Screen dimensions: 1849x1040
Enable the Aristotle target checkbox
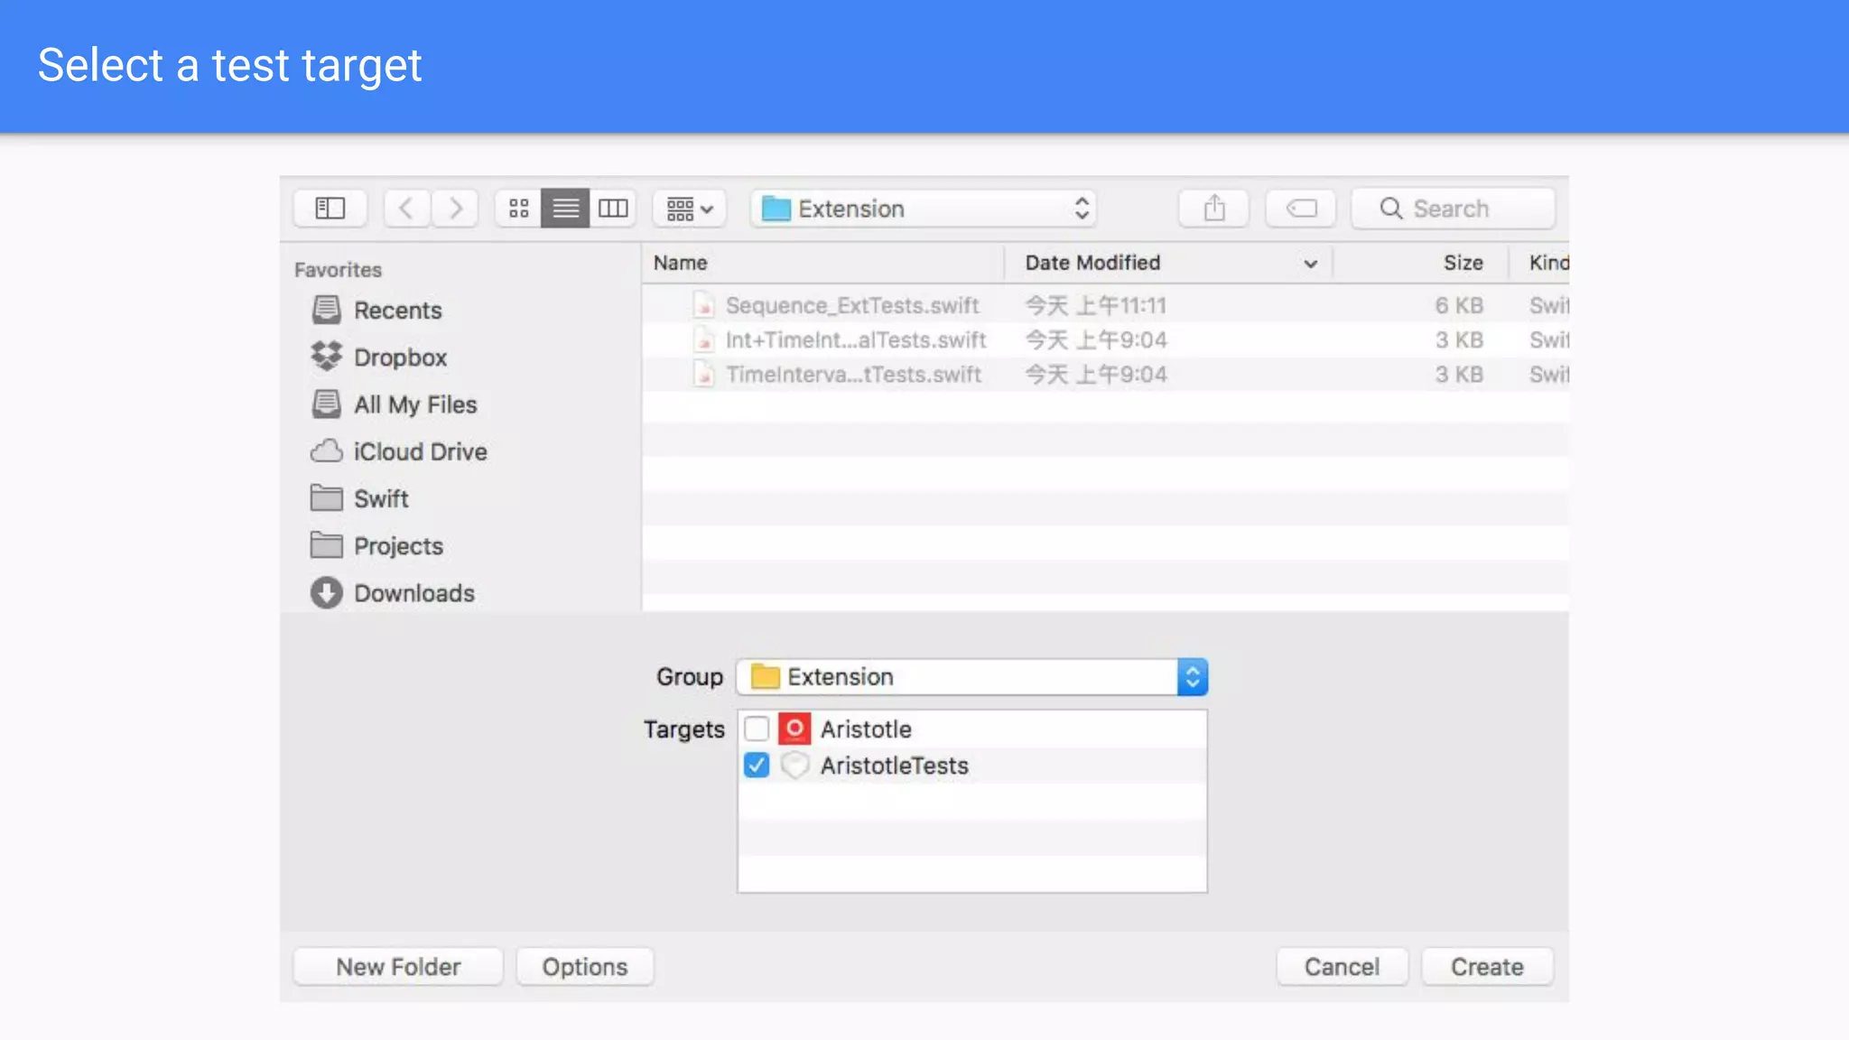pos(757,729)
